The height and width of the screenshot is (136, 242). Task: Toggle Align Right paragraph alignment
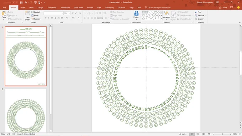(92, 18)
